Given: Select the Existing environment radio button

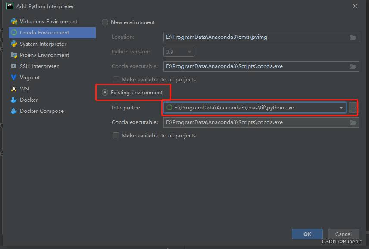Looking at the screenshot, I should (105, 93).
